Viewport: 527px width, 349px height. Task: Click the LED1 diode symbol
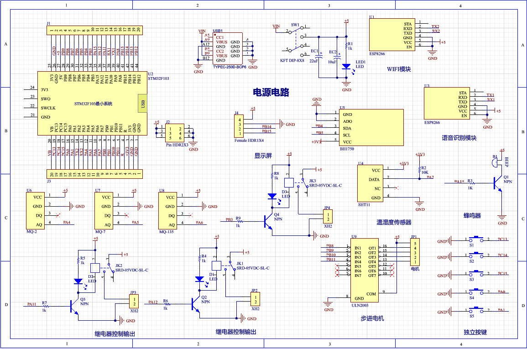point(345,65)
